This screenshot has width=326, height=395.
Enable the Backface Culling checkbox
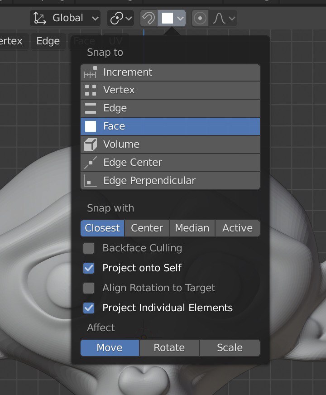pos(89,248)
